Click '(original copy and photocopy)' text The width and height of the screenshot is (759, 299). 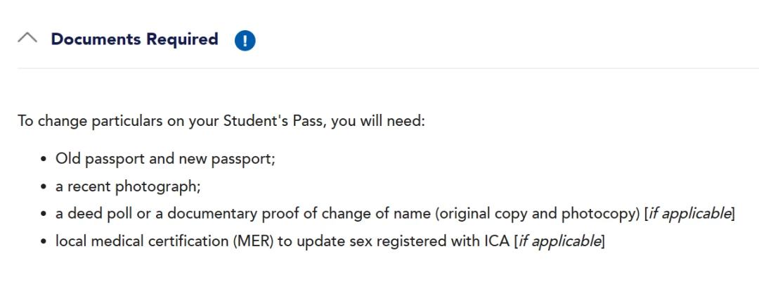pyautogui.click(x=538, y=214)
